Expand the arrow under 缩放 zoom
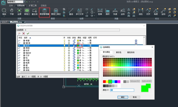Viewport: 178px width, 107px height. coord(4,16)
